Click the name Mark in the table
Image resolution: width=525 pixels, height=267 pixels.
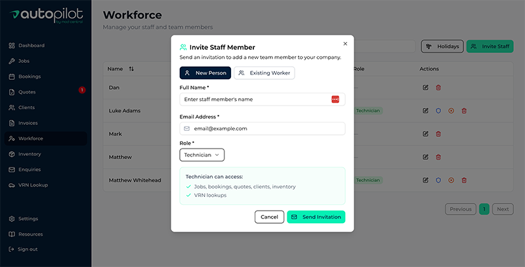tap(115, 134)
